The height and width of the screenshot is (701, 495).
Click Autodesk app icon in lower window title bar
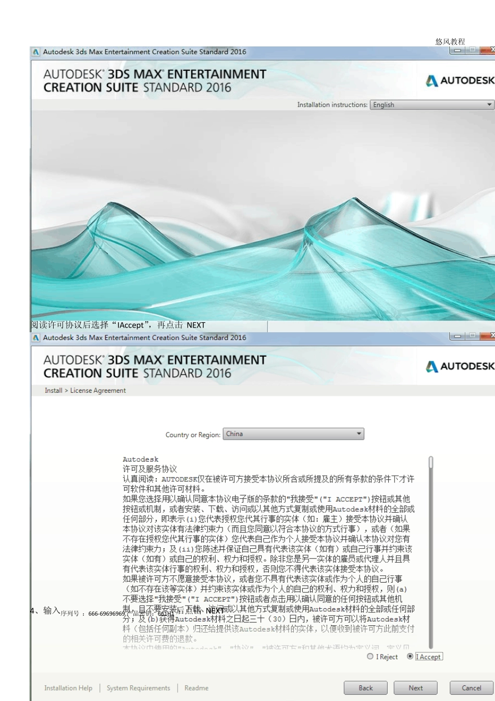(x=36, y=337)
